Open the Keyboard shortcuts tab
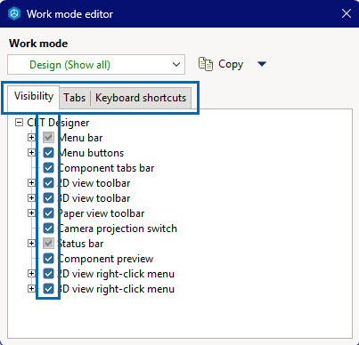 click(x=141, y=98)
